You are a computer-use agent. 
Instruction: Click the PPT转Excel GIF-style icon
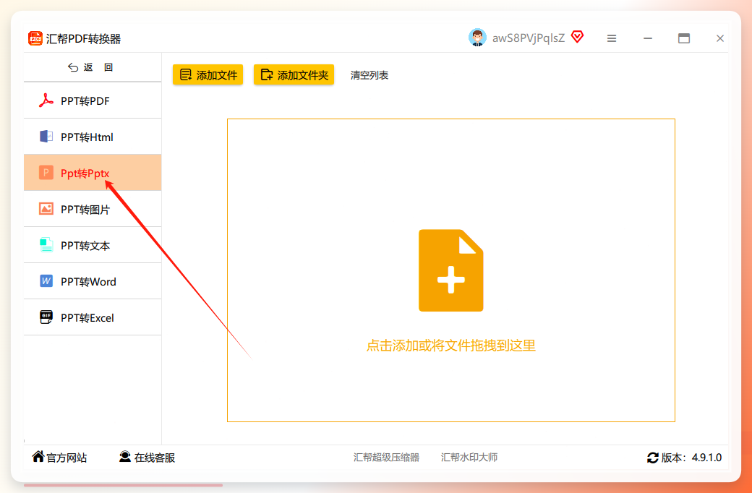(x=46, y=317)
